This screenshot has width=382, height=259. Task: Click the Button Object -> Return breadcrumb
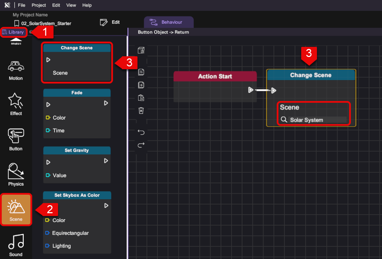tap(163, 32)
